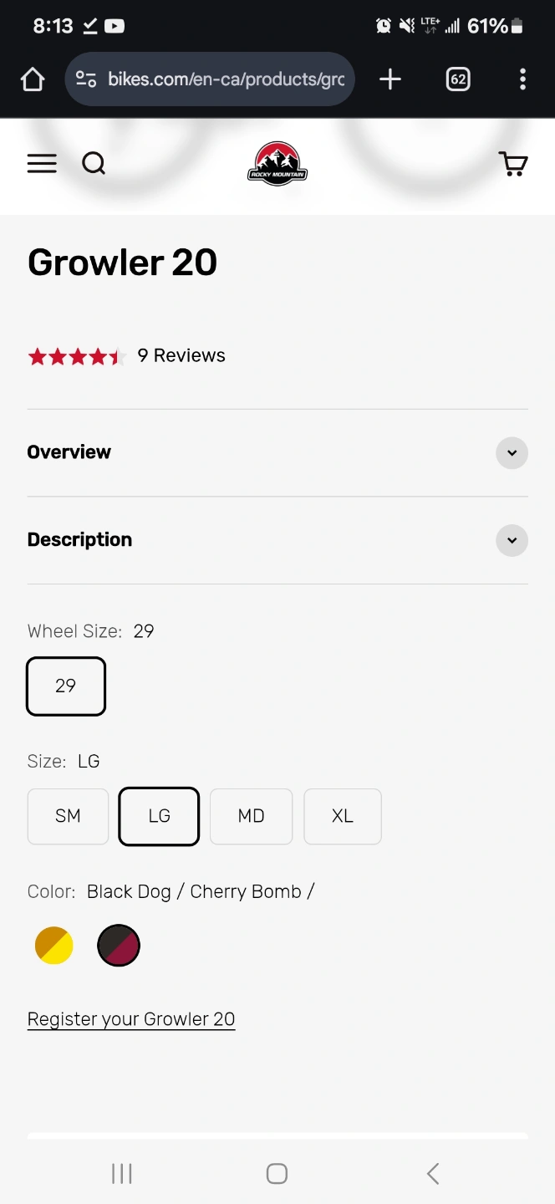Choose size MD
This screenshot has height=1204, width=555.
click(251, 816)
